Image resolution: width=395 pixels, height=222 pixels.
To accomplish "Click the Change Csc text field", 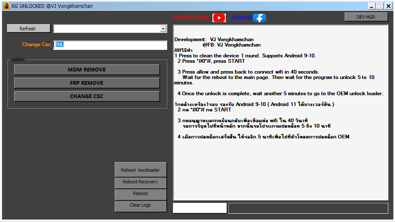I will (x=110, y=45).
